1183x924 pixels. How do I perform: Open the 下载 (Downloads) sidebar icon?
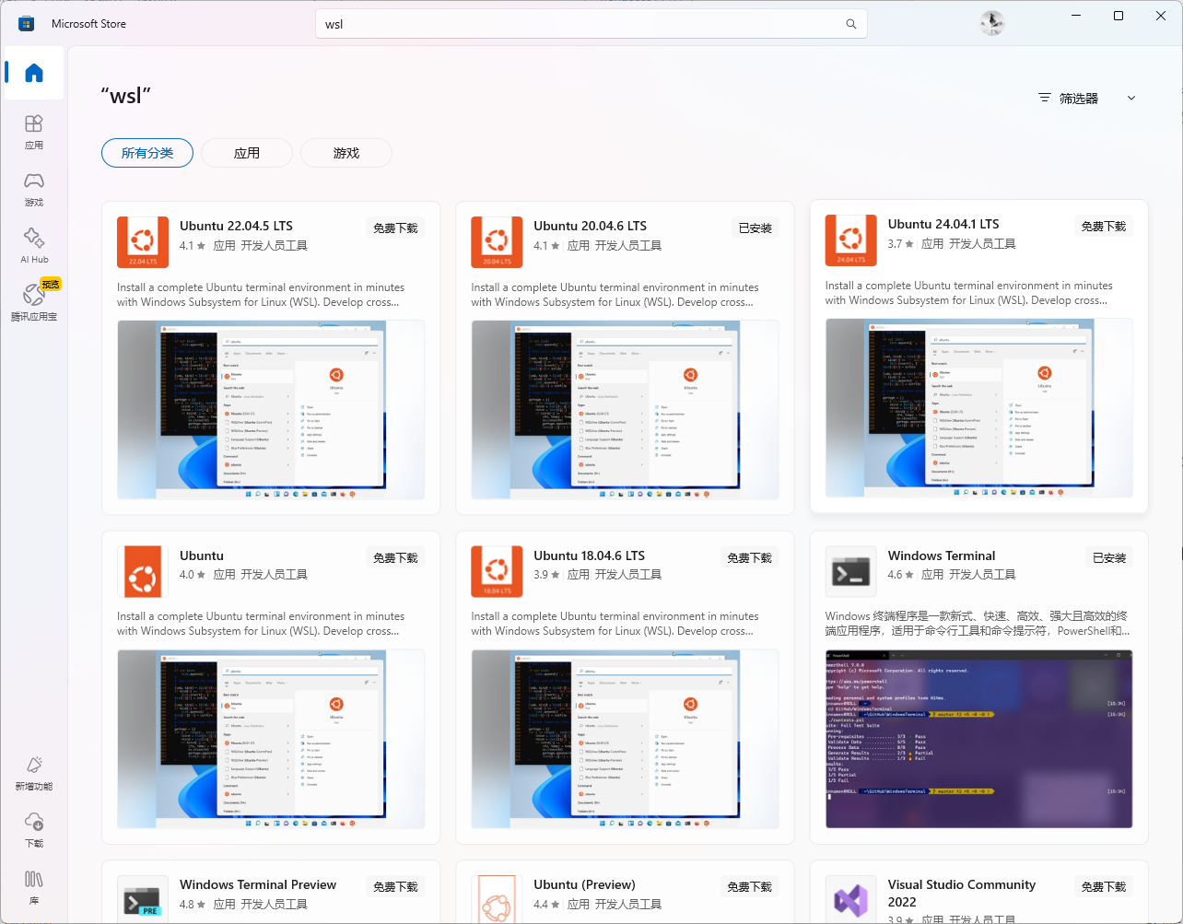coord(34,829)
